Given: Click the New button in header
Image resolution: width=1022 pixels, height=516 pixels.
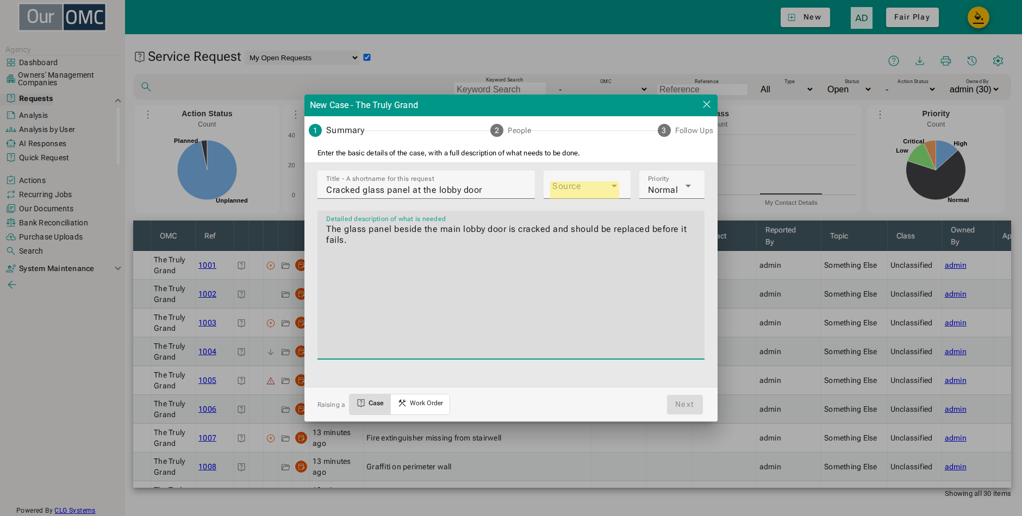Looking at the screenshot, I should point(805,17).
